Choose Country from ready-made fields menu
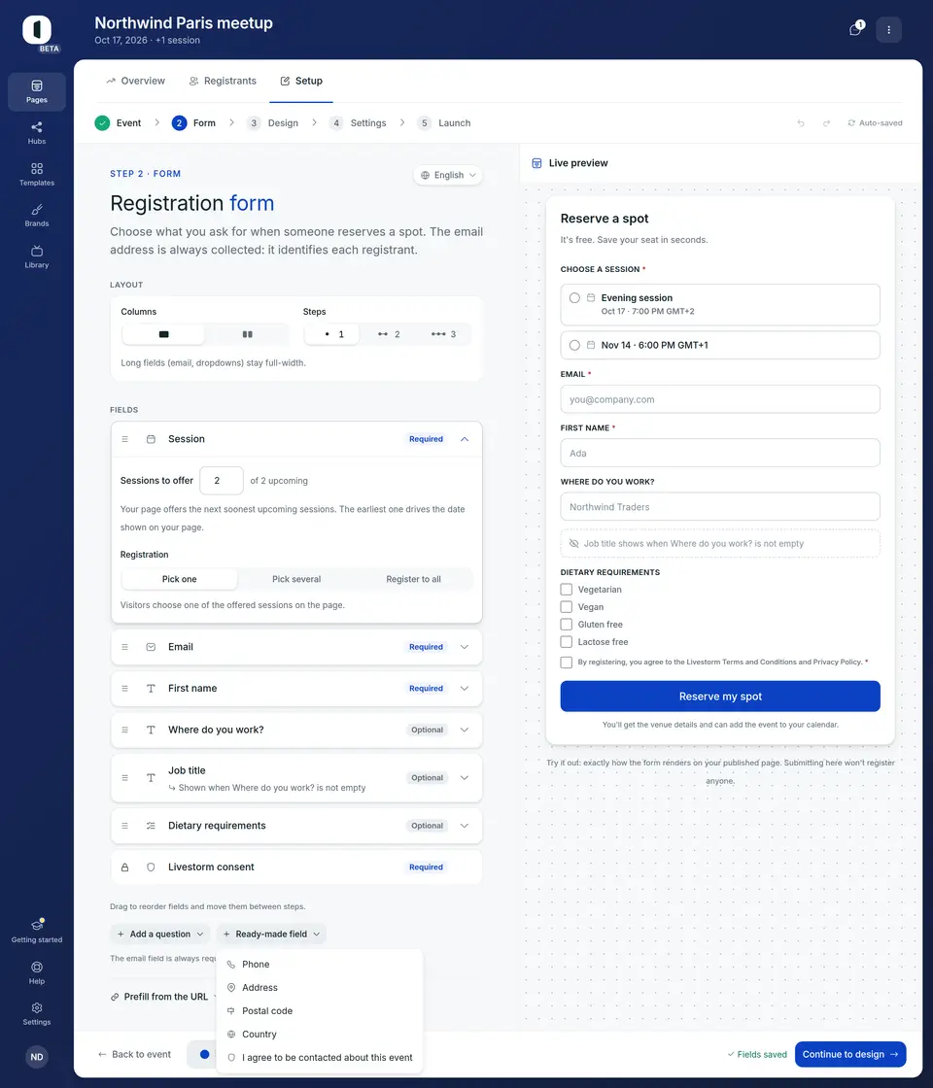Viewport: 933px width, 1088px height. [x=320, y=1034]
